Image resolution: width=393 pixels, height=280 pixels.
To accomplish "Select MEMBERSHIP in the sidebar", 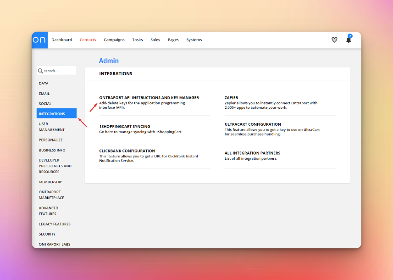I will pos(50,182).
